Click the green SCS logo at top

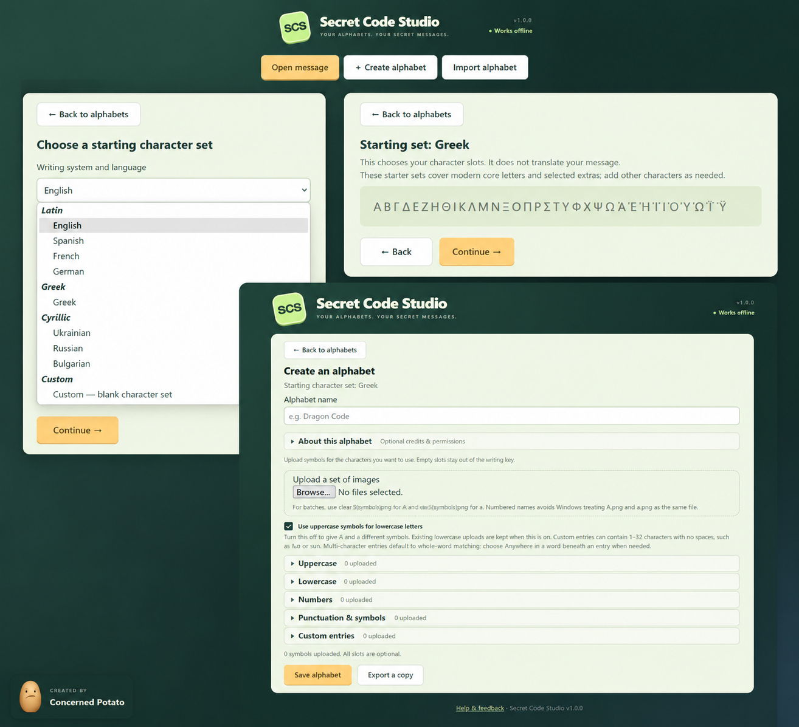click(295, 27)
